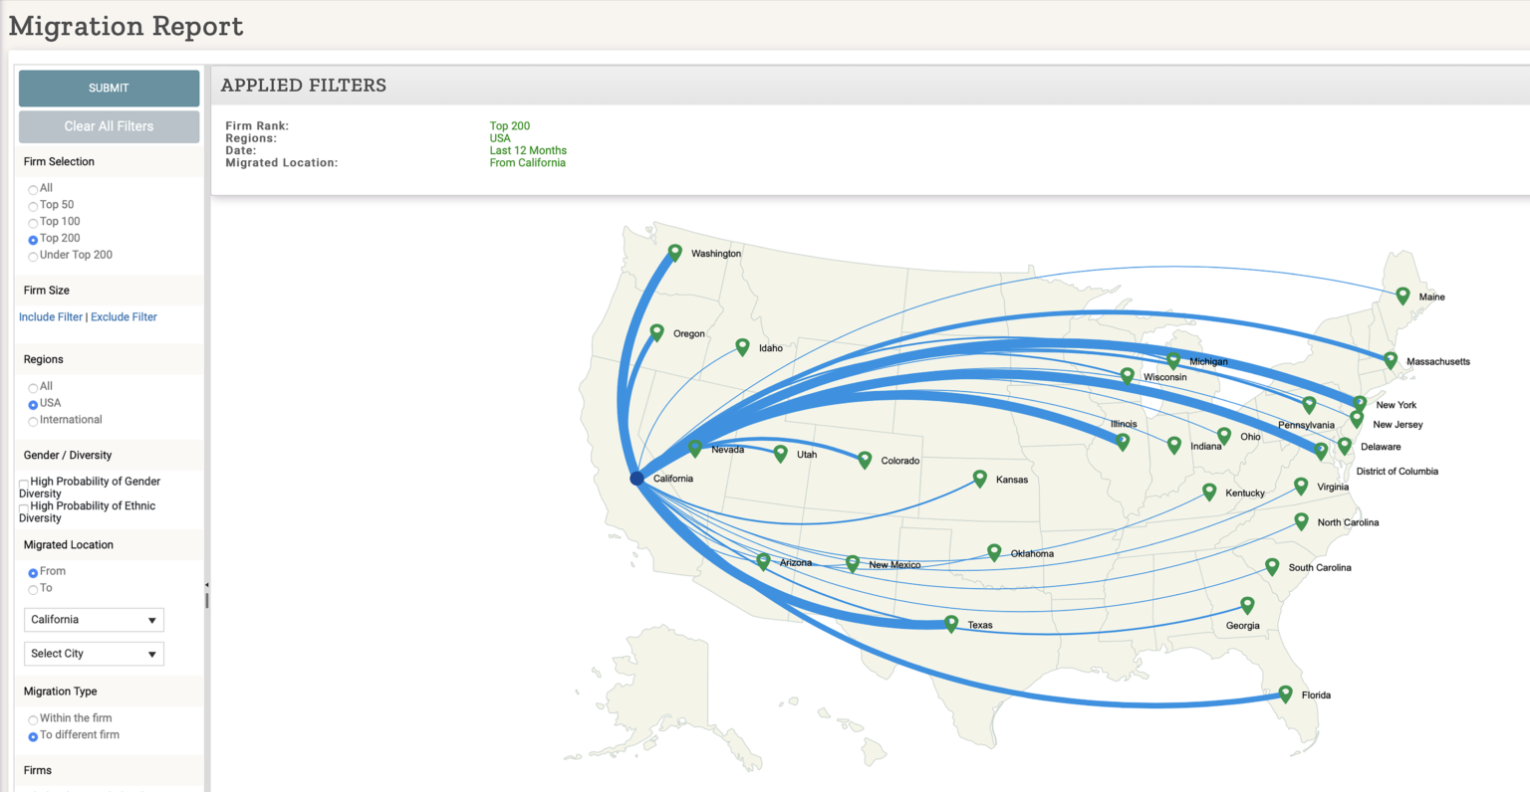
Task: Select the Colorado map pin
Action: [x=864, y=459]
